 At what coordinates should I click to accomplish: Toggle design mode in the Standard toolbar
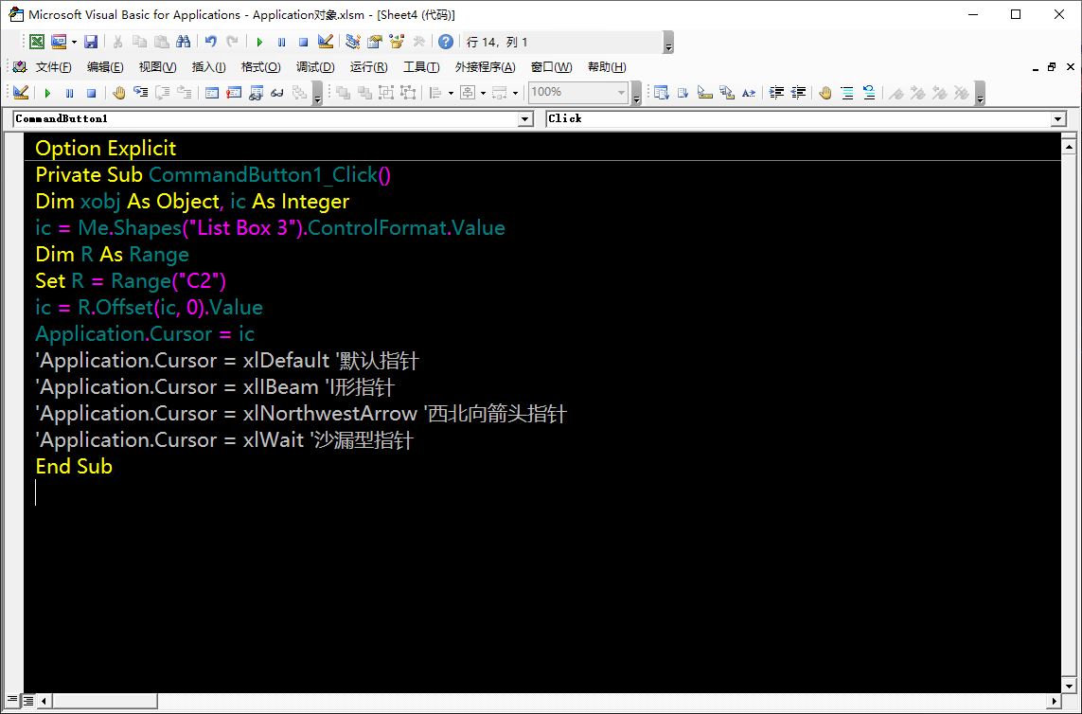point(326,42)
